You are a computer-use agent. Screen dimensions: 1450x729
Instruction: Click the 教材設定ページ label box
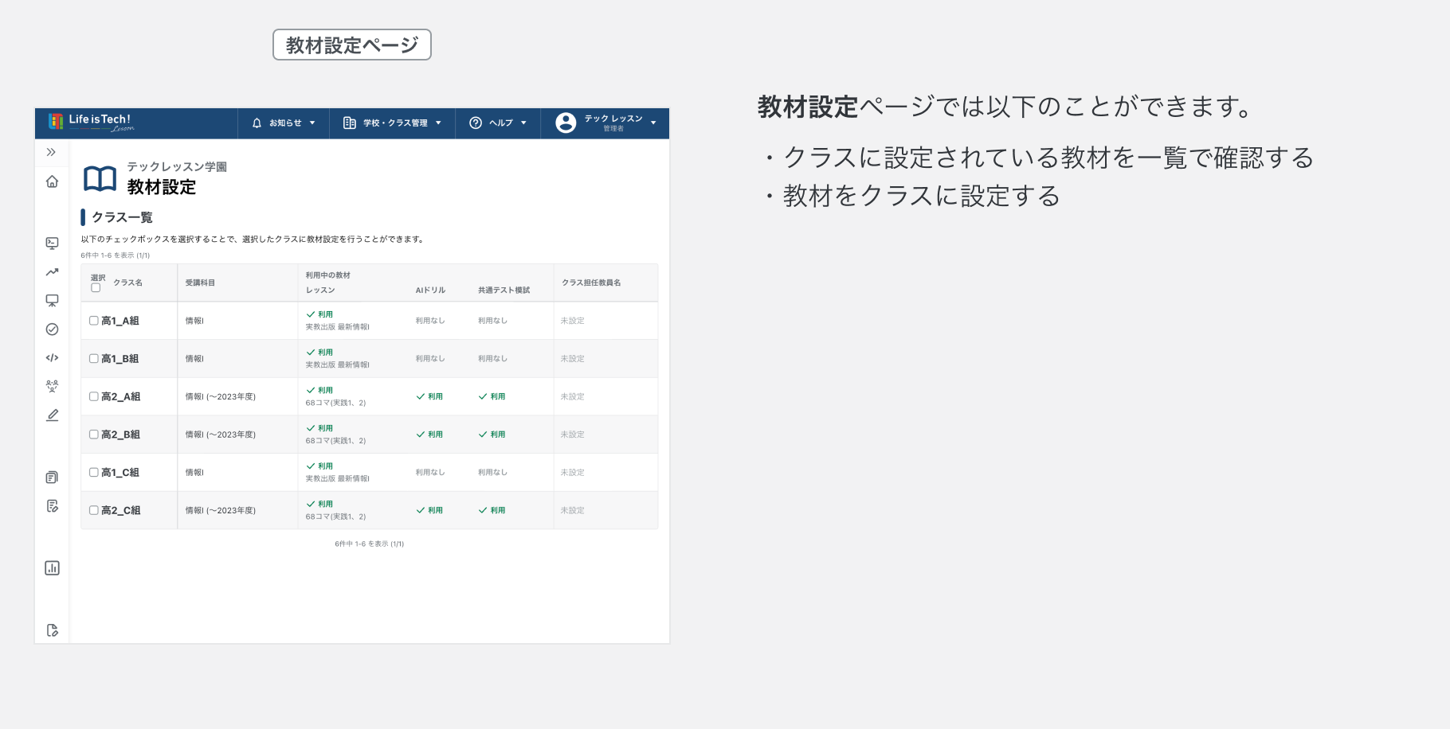[352, 45]
